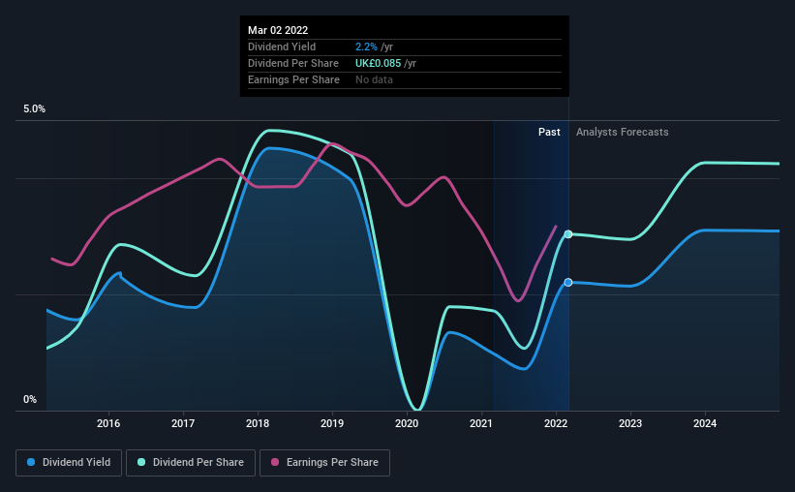The height and width of the screenshot is (492, 795).
Task: Click the 'Dividend Per Share' tooltip row label
Action: coord(293,63)
